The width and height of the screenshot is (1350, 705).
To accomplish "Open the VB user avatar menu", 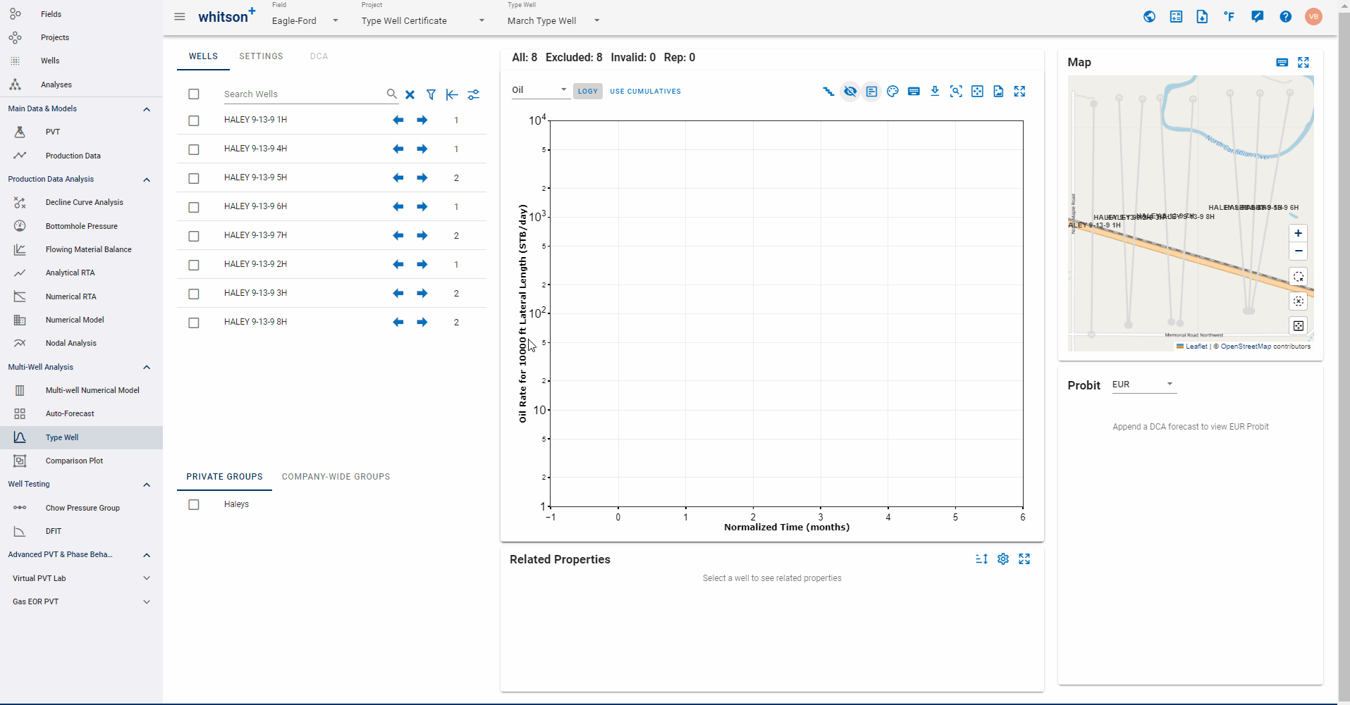I will 1313,17.
